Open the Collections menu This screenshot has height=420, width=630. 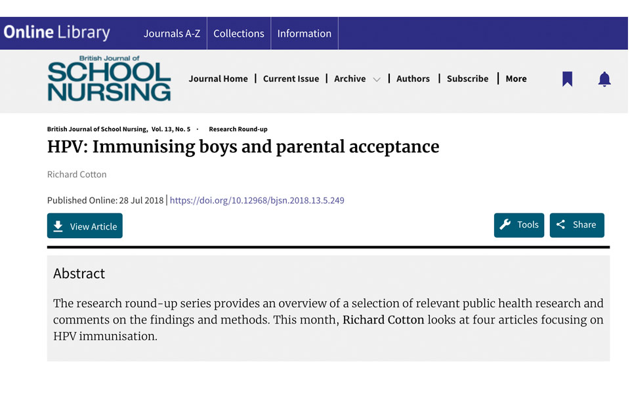pyautogui.click(x=239, y=33)
